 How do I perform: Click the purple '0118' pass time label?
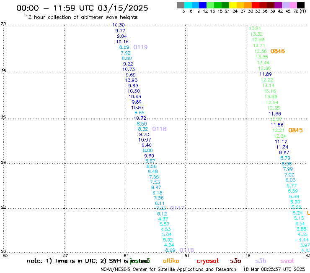[159, 129]
